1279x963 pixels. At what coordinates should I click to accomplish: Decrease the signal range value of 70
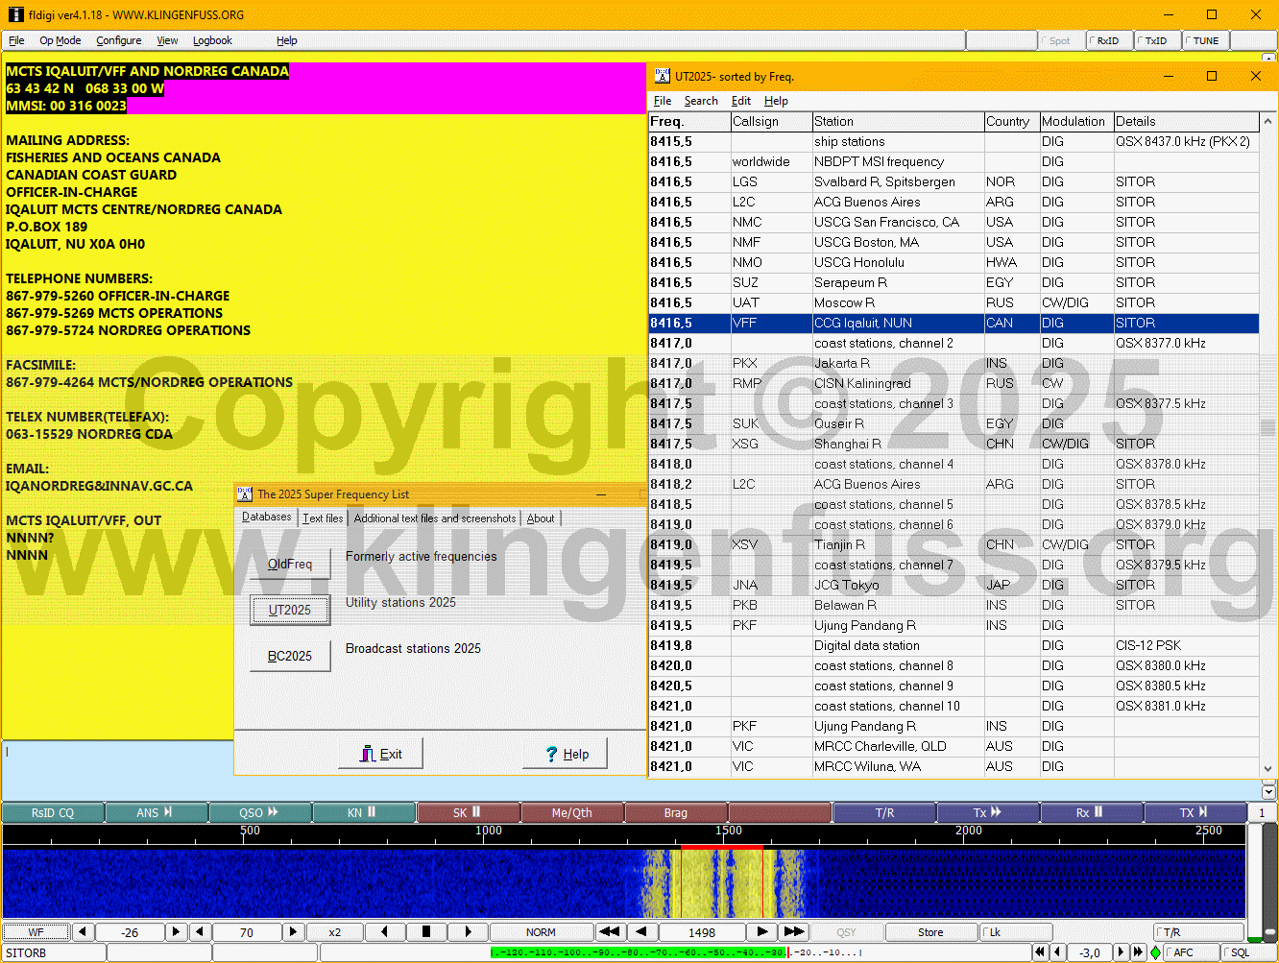[201, 932]
